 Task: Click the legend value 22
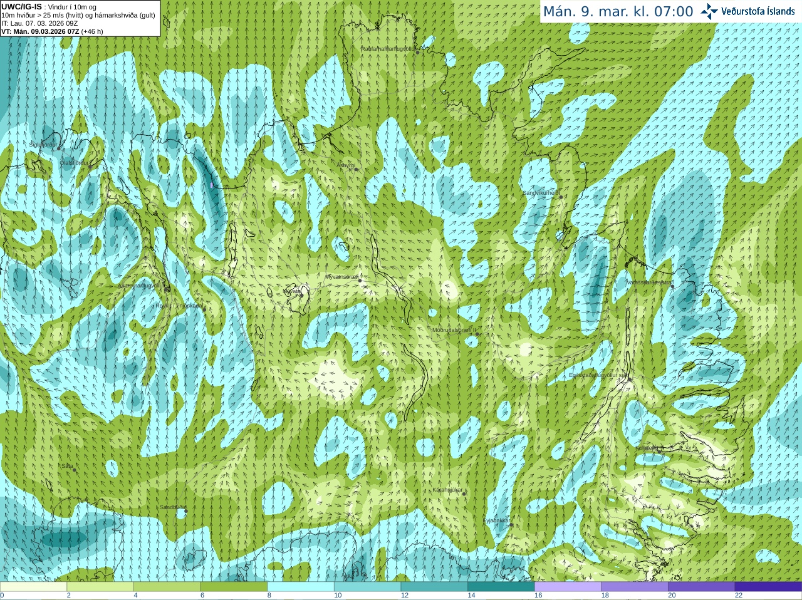739,596
